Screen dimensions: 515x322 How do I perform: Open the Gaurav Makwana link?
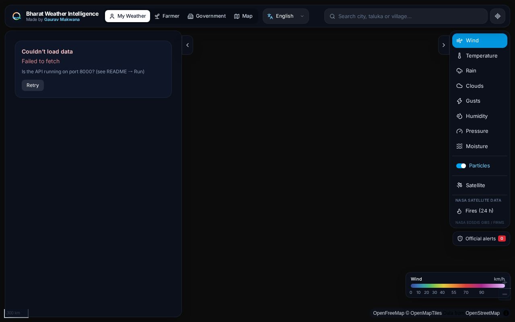(x=62, y=20)
